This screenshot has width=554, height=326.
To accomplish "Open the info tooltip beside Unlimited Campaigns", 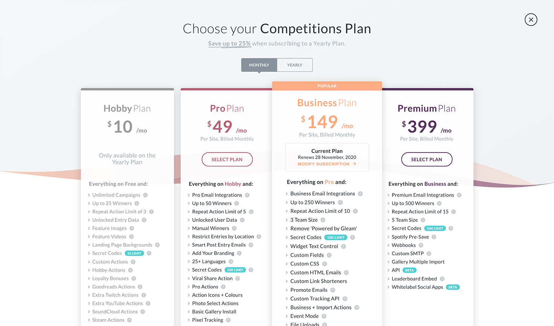I will 145,195.
